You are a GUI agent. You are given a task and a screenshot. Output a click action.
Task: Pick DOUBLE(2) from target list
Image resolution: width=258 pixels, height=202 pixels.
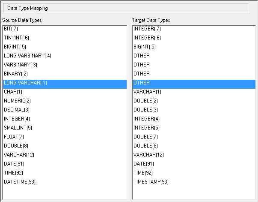click(145, 101)
